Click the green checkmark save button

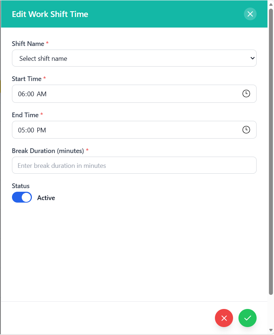(x=248, y=318)
